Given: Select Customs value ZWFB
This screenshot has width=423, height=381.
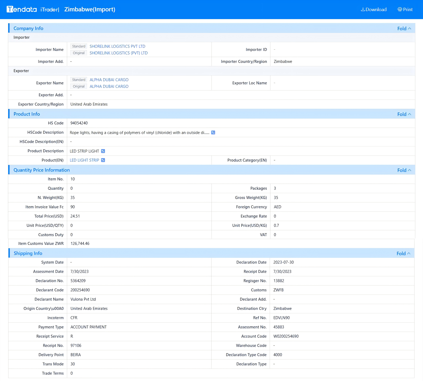Looking at the screenshot, I should (278, 290).
